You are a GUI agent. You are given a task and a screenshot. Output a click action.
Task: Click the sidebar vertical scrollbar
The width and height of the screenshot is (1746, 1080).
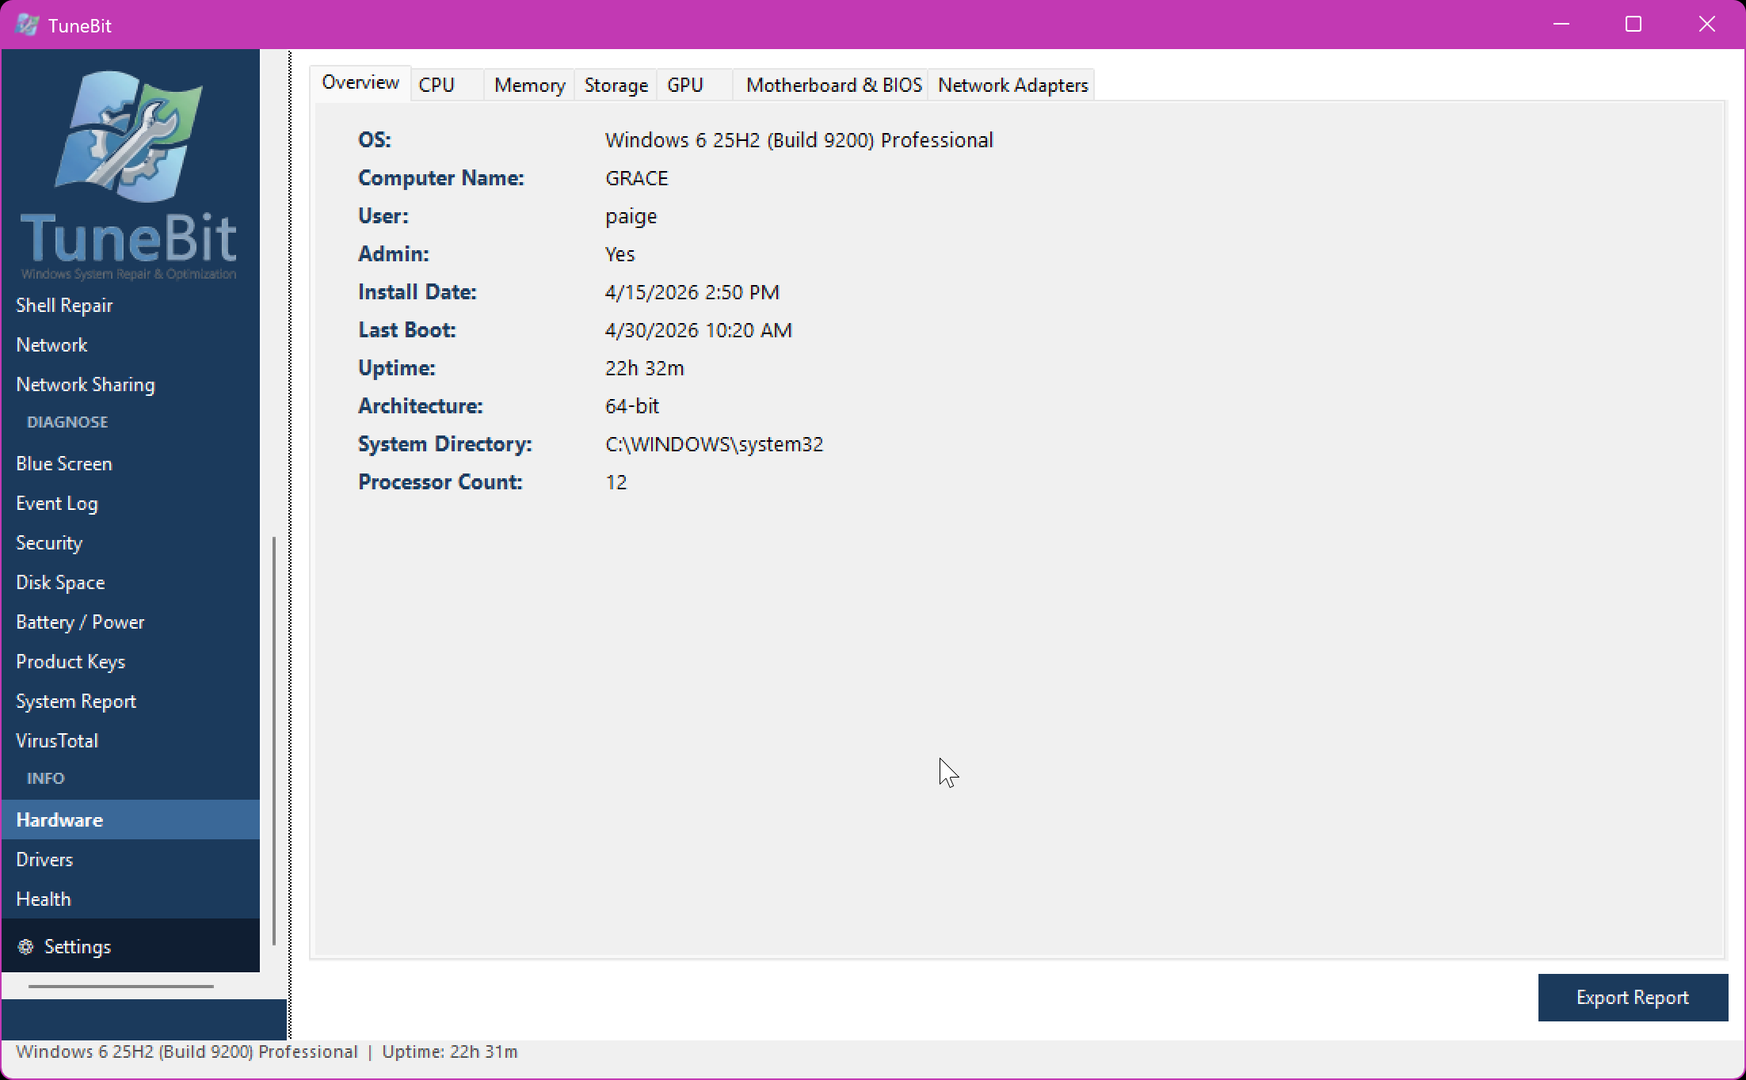click(x=274, y=740)
